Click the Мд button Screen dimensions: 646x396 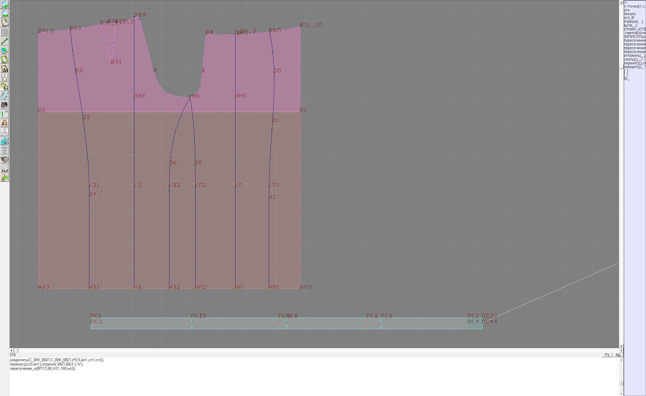tap(618, 355)
